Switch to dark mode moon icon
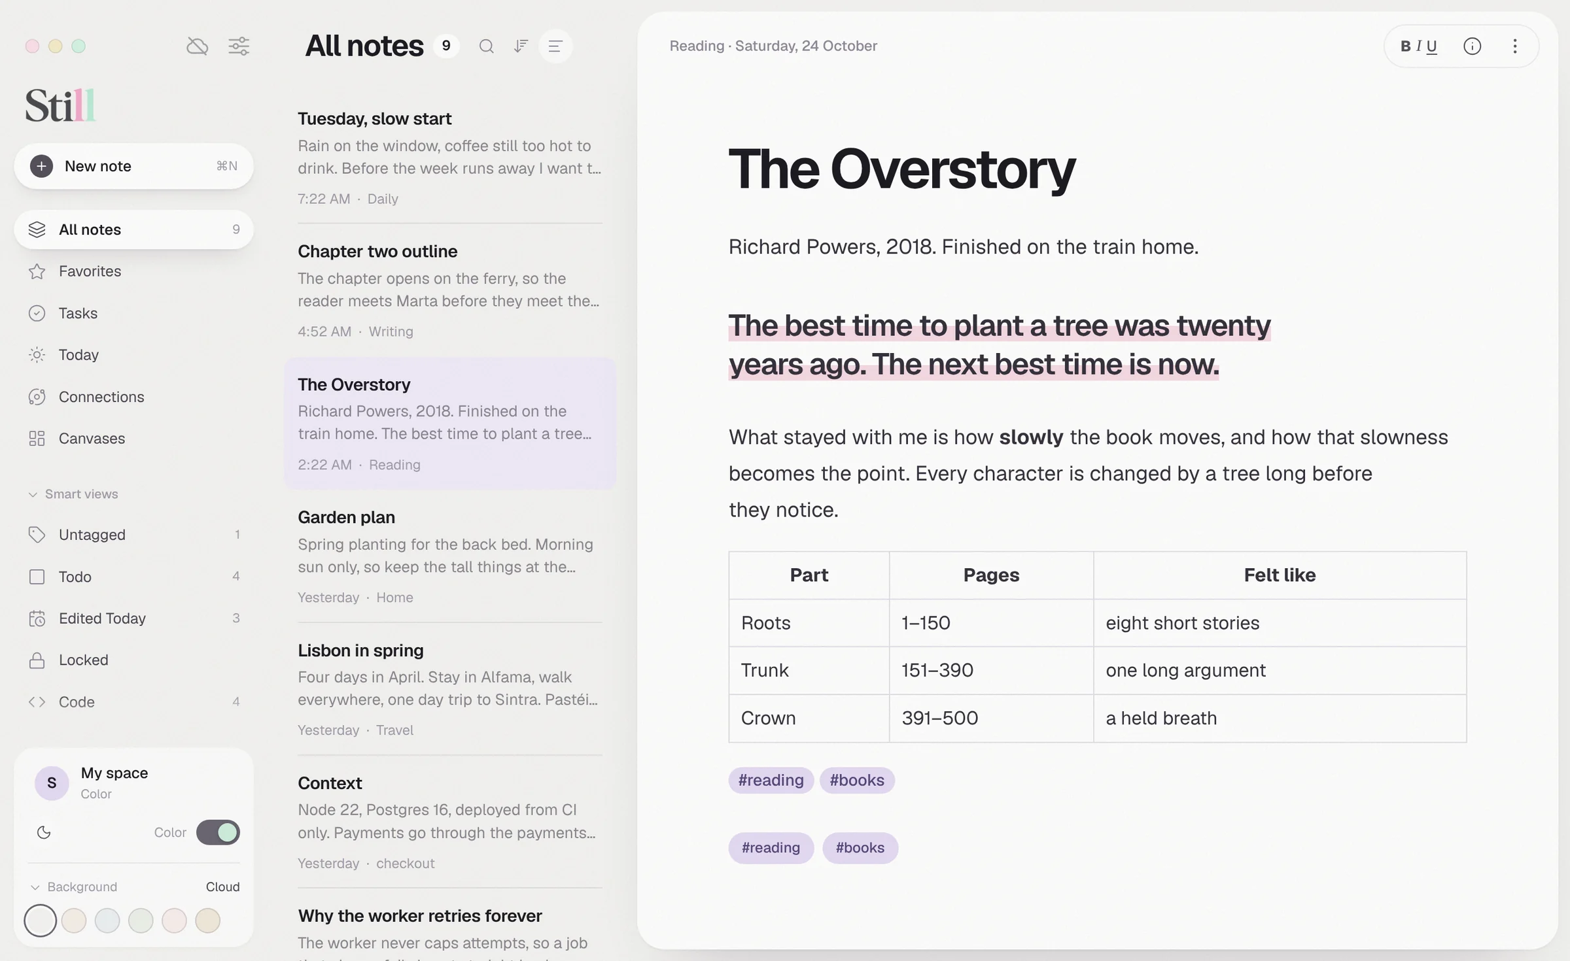This screenshot has width=1570, height=961. point(44,832)
